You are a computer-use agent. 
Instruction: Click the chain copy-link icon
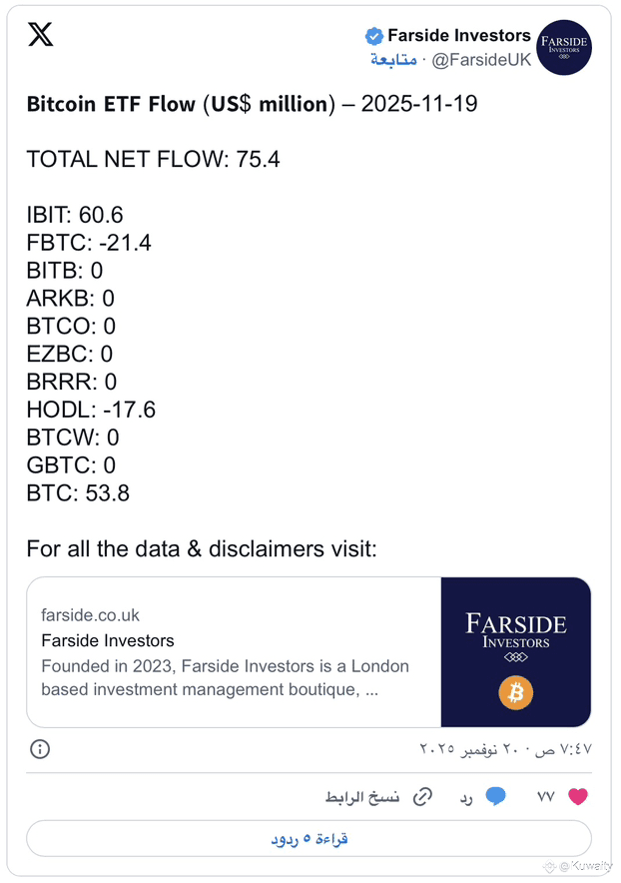423,797
